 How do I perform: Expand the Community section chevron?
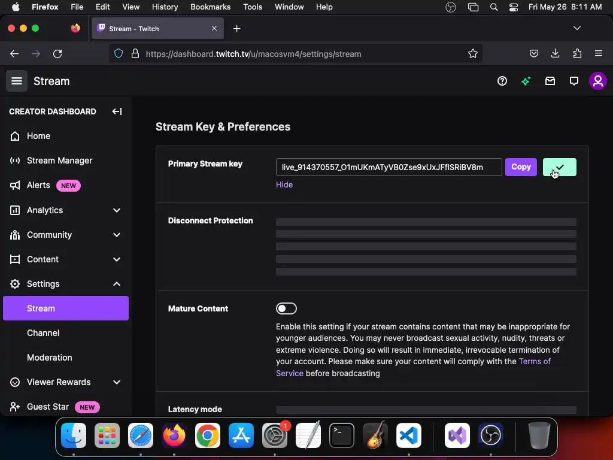pos(117,235)
